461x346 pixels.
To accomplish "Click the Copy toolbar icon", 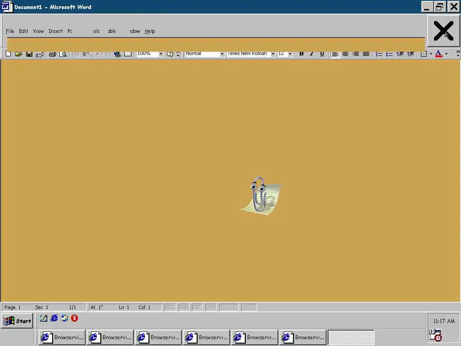I will 76,54.
